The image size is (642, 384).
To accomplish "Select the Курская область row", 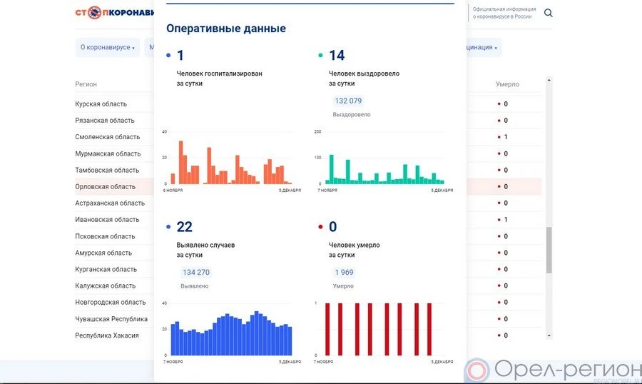I will click(101, 104).
